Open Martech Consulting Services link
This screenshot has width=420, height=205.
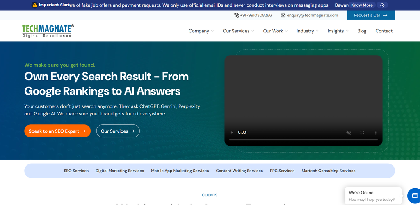click(329, 171)
